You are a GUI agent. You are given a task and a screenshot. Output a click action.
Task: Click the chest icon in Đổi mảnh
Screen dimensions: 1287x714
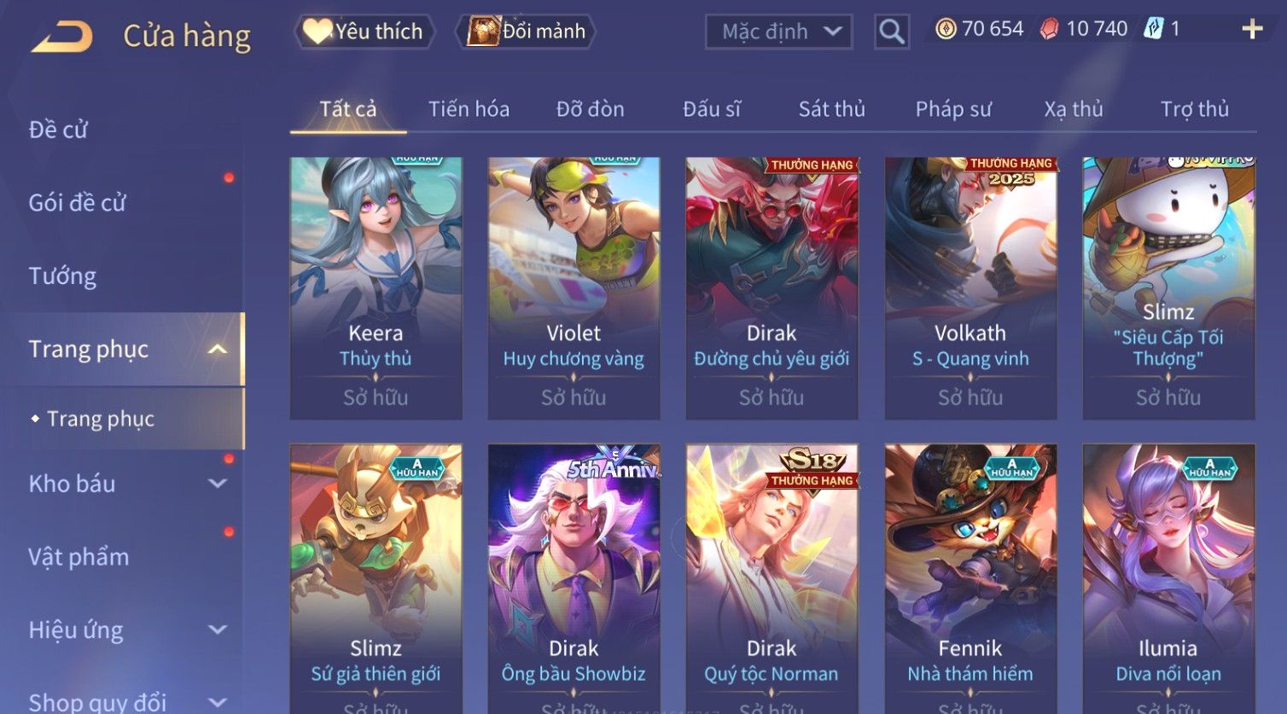[483, 32]
